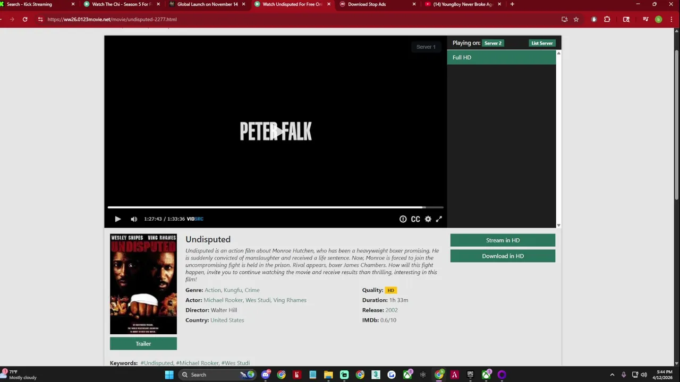Open media control icon in toolbar
Viewport: 680px width, 382px height.
[x=645, y=19]
